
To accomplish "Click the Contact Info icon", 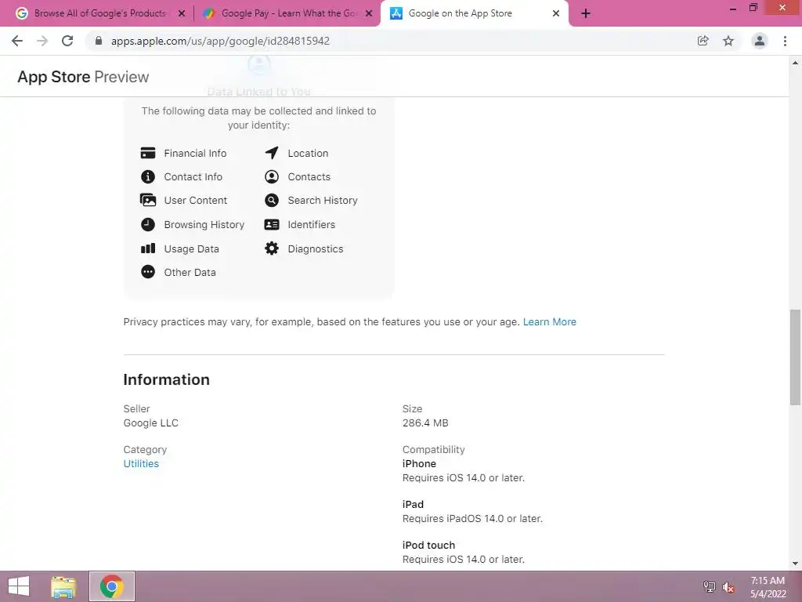I will click(x=148, y=176).
